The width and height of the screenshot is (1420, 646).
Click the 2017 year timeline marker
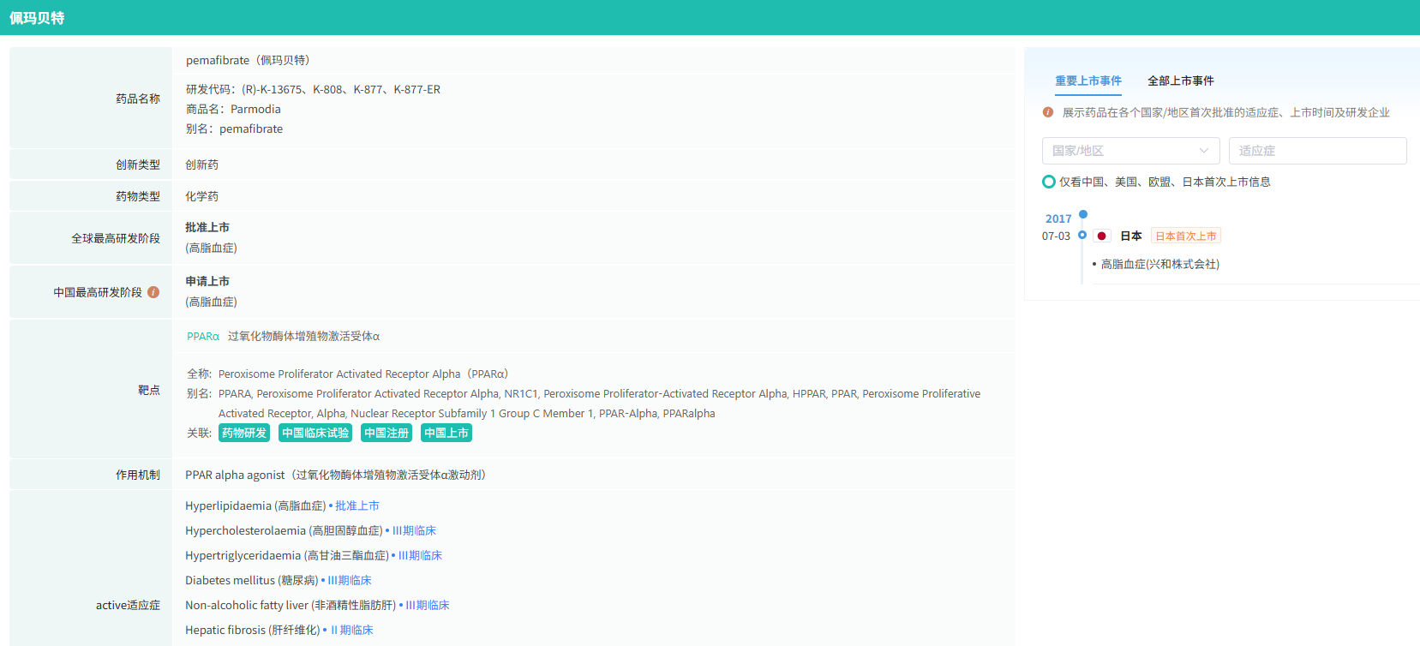(x=1083, y=214)
